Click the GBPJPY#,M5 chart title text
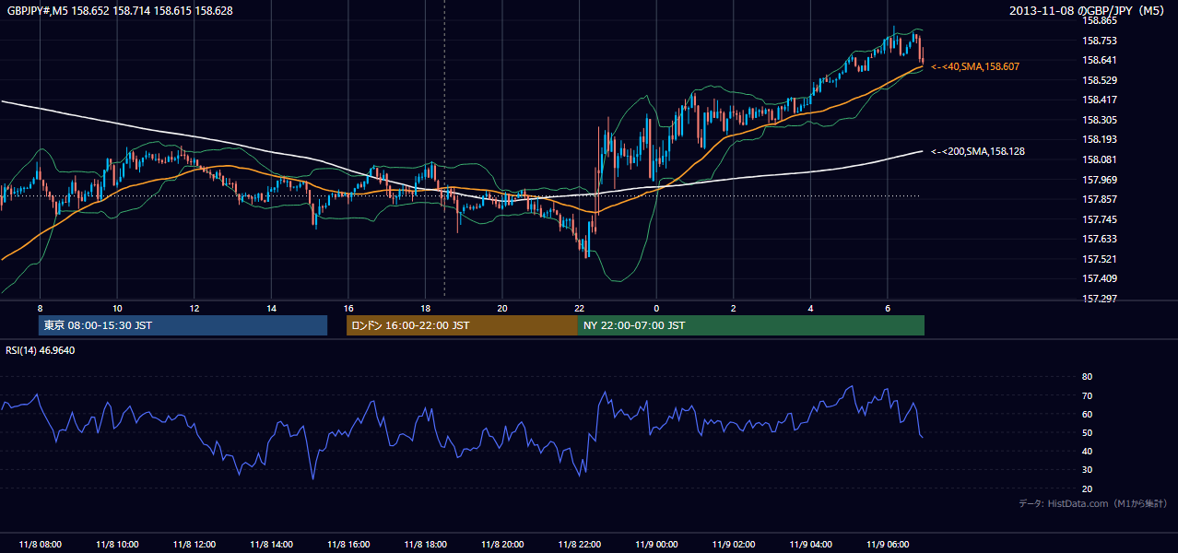 120,11
